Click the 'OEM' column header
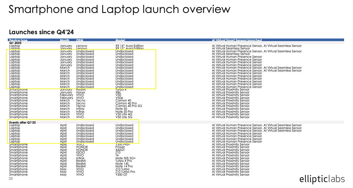This screenshot has height=188, width=353. (x=80, y=40)
